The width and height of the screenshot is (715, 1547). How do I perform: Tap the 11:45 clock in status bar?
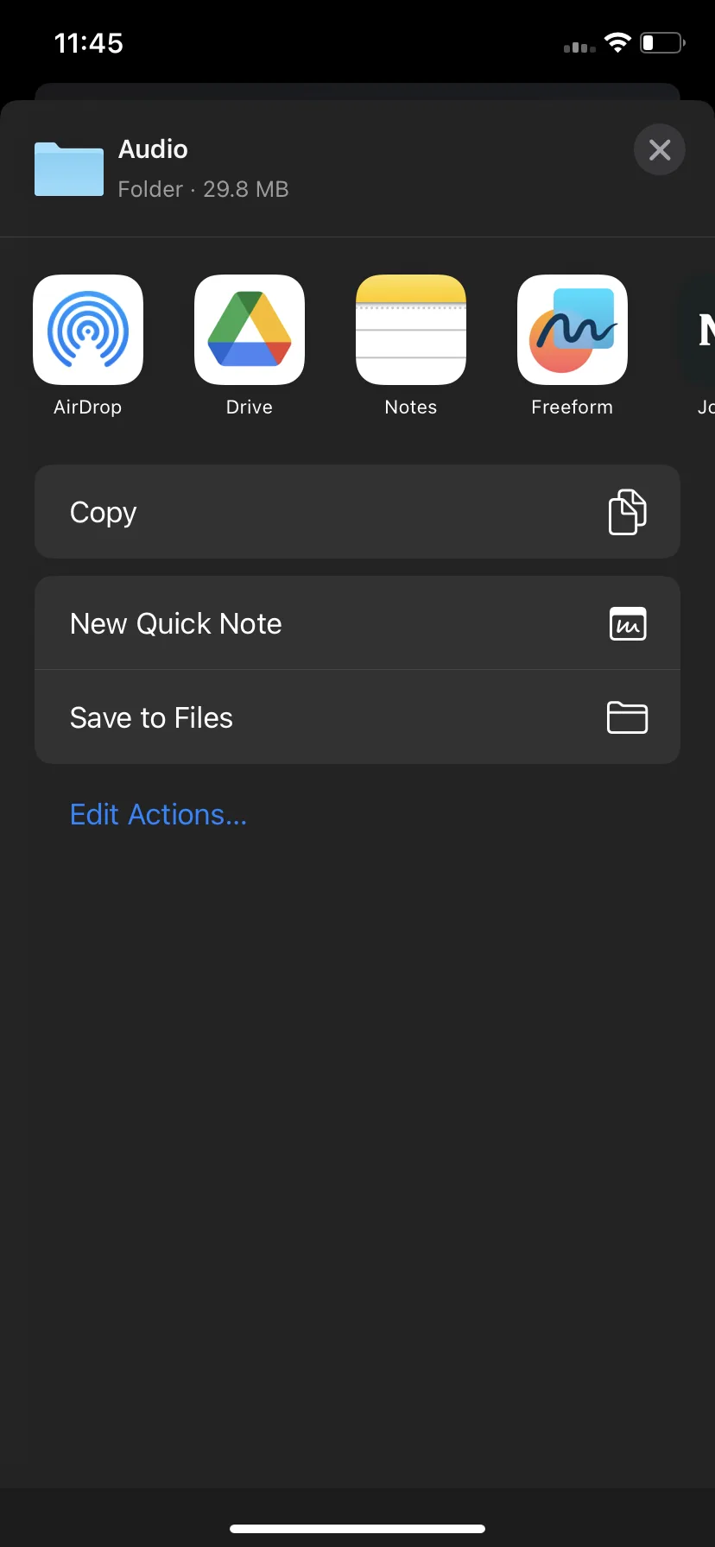click(x=89, y=43)
